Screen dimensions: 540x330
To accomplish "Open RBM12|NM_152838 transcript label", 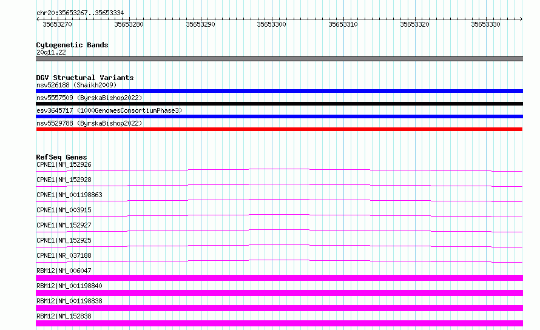I will pos(64,316).
